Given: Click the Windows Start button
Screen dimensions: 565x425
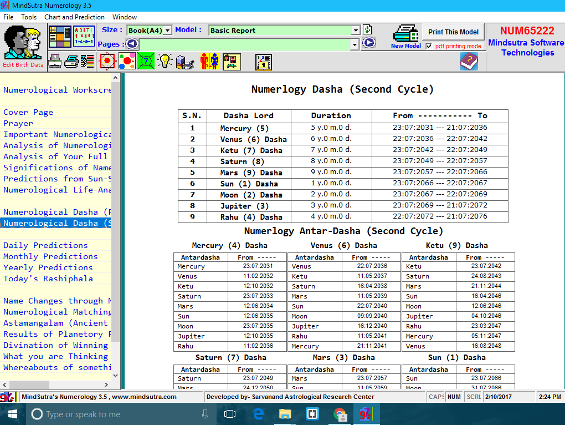Looking at the screenshot, I should [13, 414].
